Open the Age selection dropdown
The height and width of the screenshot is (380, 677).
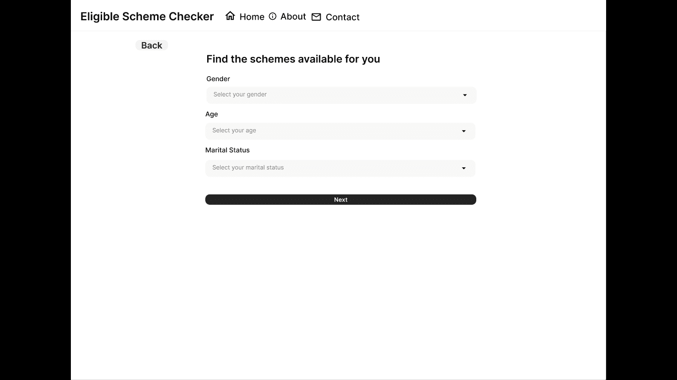[x=340, y=131]
